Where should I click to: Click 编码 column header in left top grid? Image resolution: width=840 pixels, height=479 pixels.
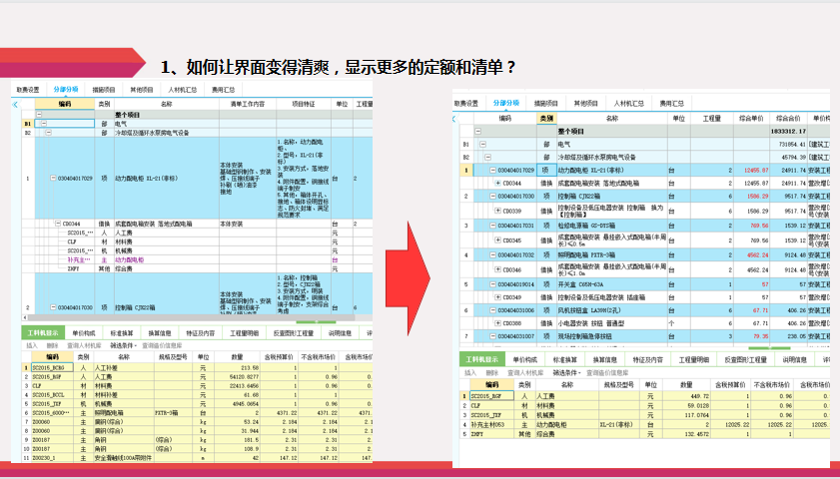(x=65, y=104)
